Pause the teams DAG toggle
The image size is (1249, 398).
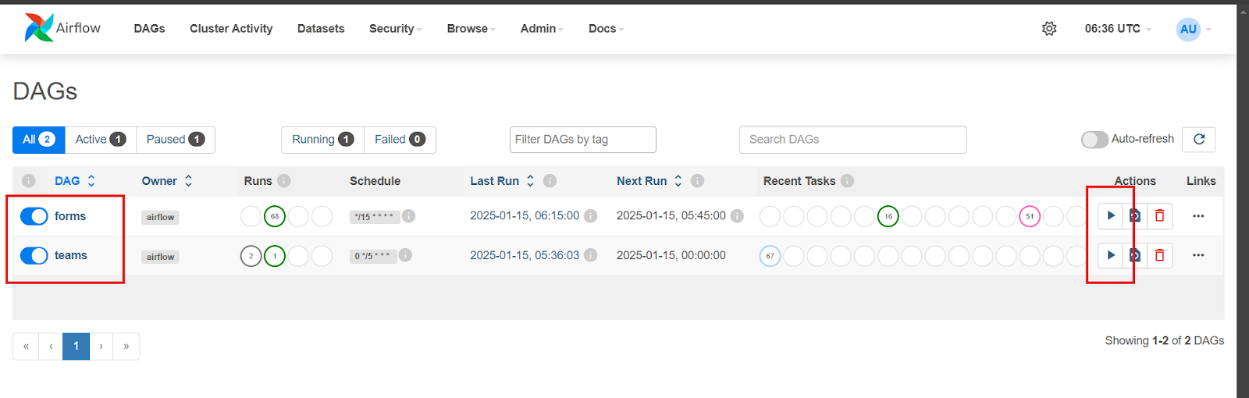(x=34, y=255)
